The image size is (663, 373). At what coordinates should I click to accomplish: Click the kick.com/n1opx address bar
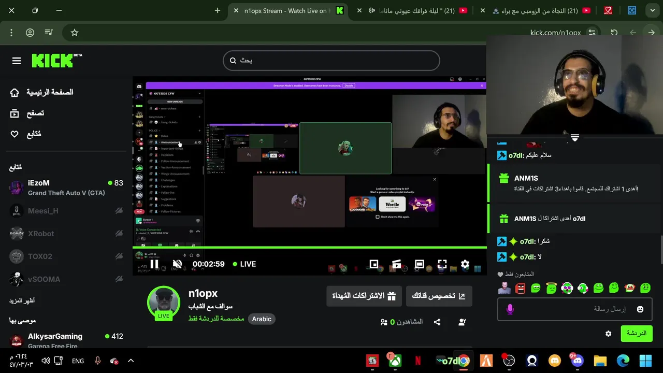click(555, 33)
